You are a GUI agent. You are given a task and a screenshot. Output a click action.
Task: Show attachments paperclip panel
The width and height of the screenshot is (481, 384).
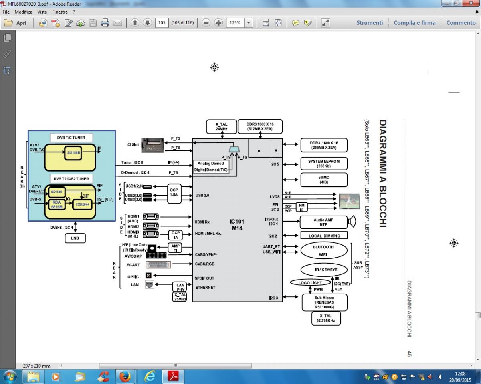click(x=7, y=54)
